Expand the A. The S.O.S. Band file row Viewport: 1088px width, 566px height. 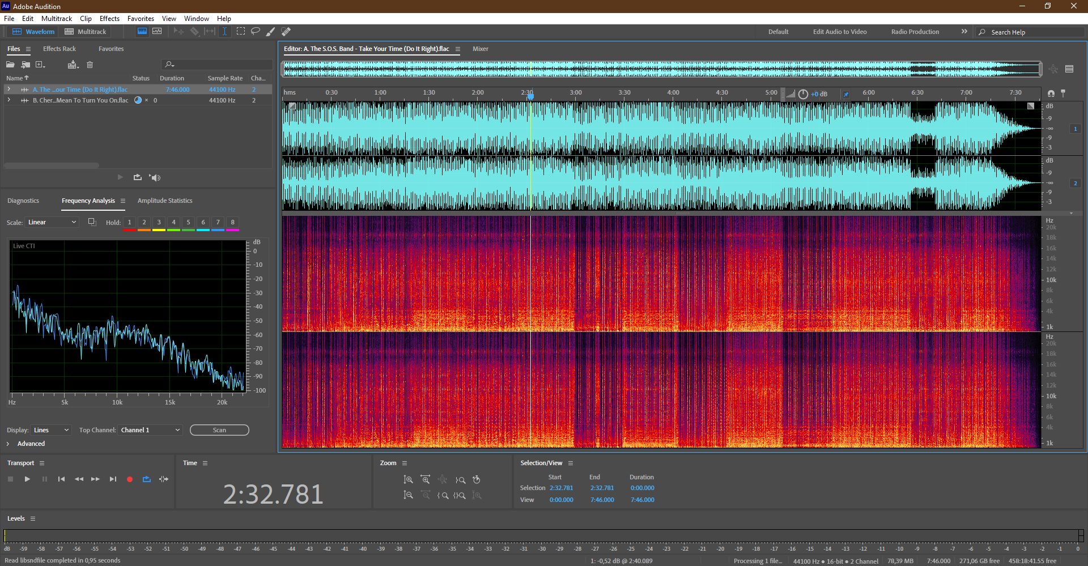[8, 90]
